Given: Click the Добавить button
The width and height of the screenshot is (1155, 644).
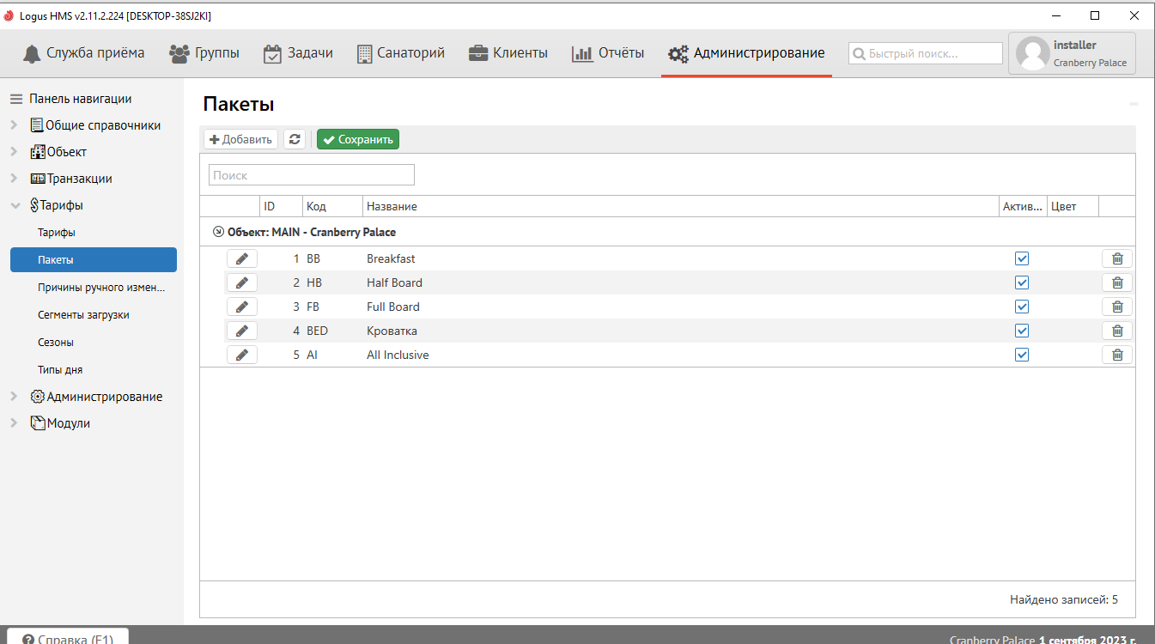Looking at the screenshot, I should [240, 139].
